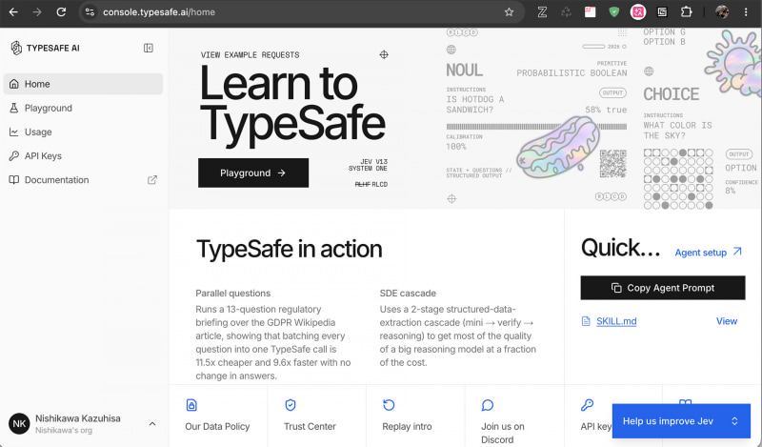Click the Copy Agent Prompt button

[x=662, y=288]
